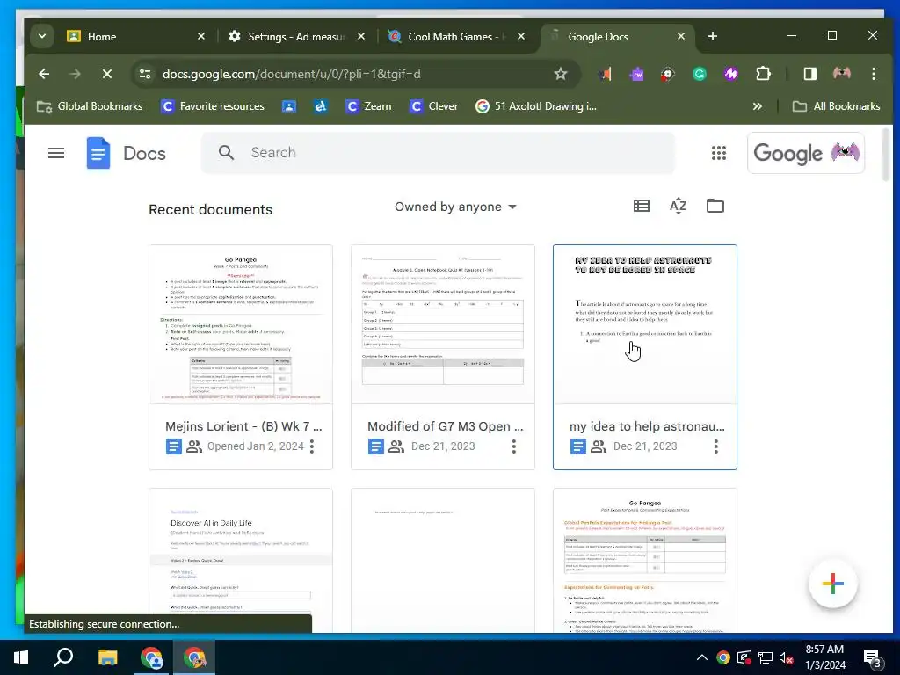This screenshot has width=900, height=675.
Task: Open a new browser tab
Action: coord(712,36)
